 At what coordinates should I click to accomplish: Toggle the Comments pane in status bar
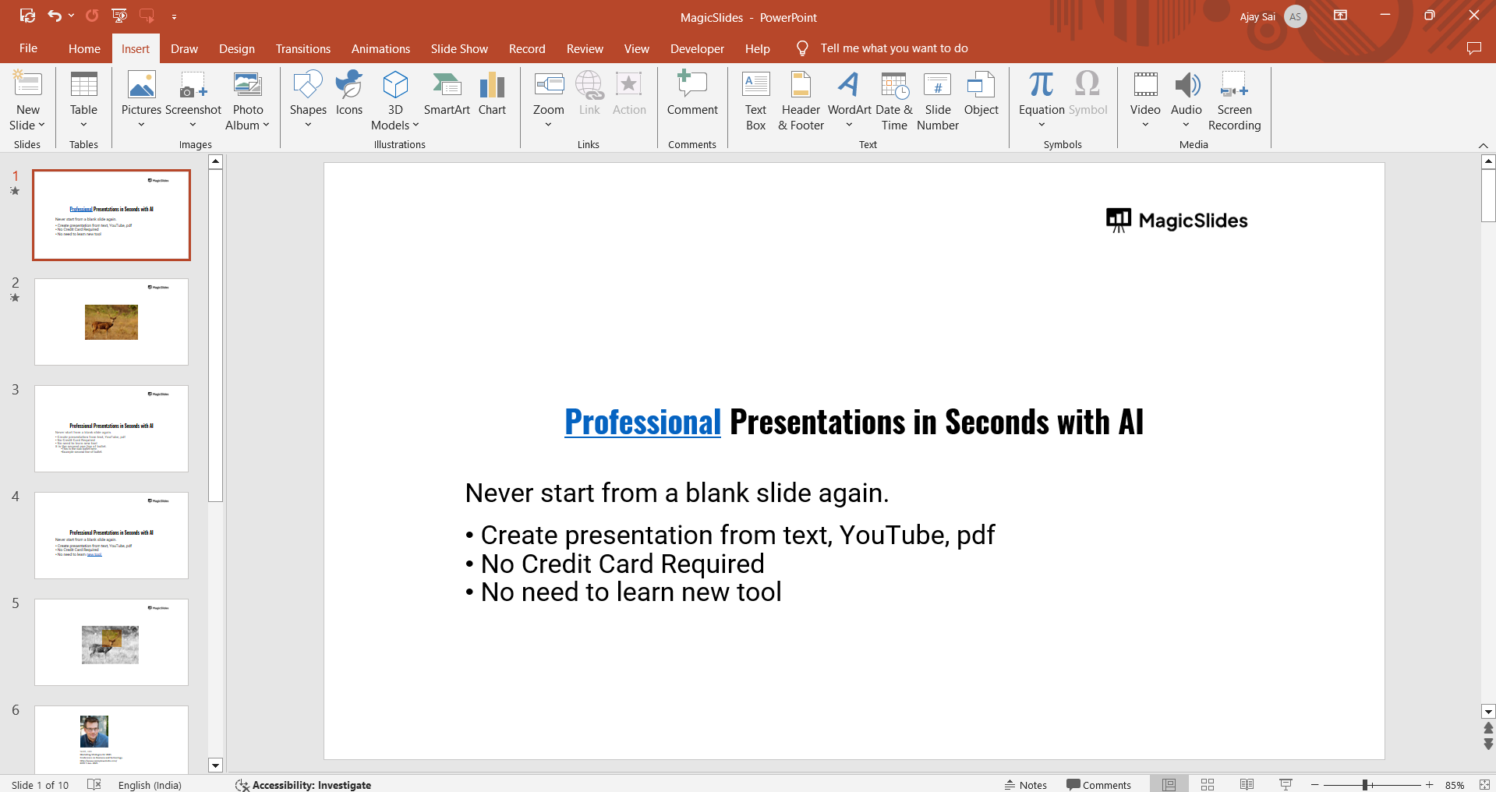click(x=1098, y=785)
